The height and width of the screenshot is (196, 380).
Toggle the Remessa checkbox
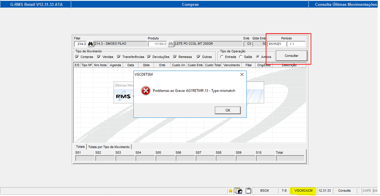pos(175,57)
